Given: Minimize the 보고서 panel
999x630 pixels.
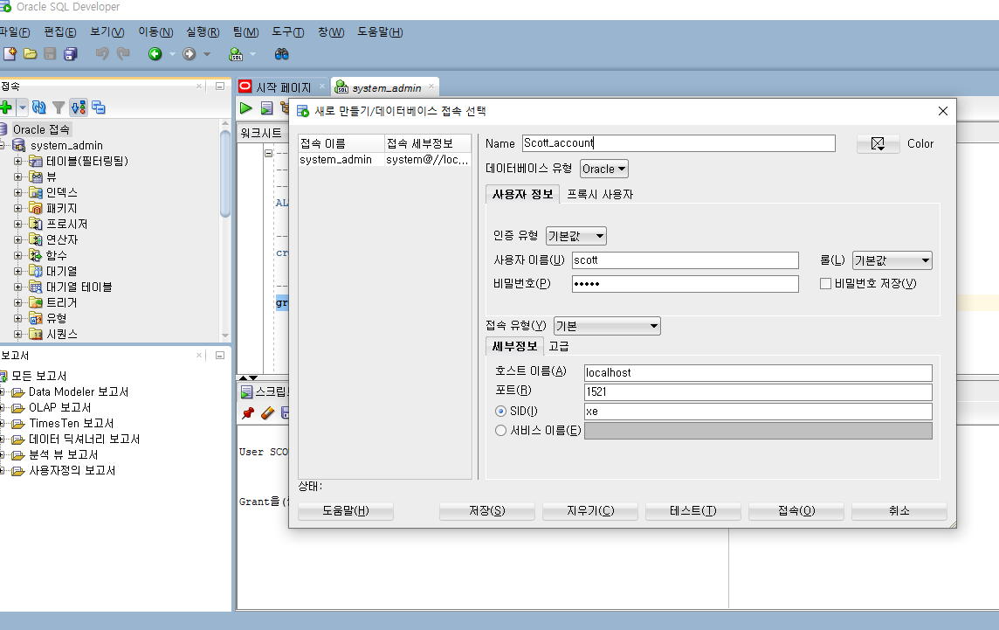Looking at the screenshot, I should (220, 355).
